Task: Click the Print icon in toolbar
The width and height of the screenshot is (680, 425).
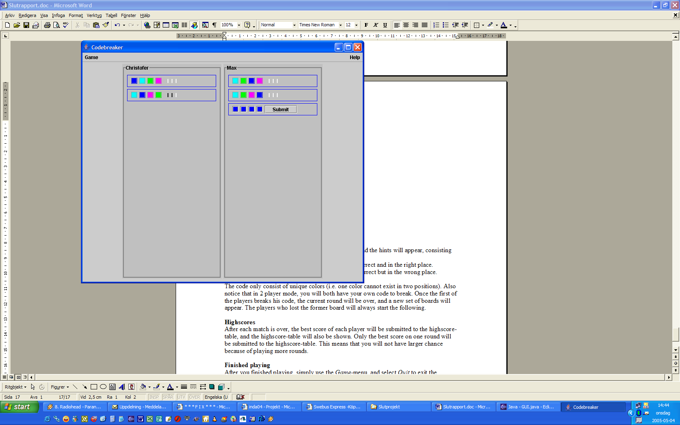Action: pyautogui.click(x=47, y=25)
